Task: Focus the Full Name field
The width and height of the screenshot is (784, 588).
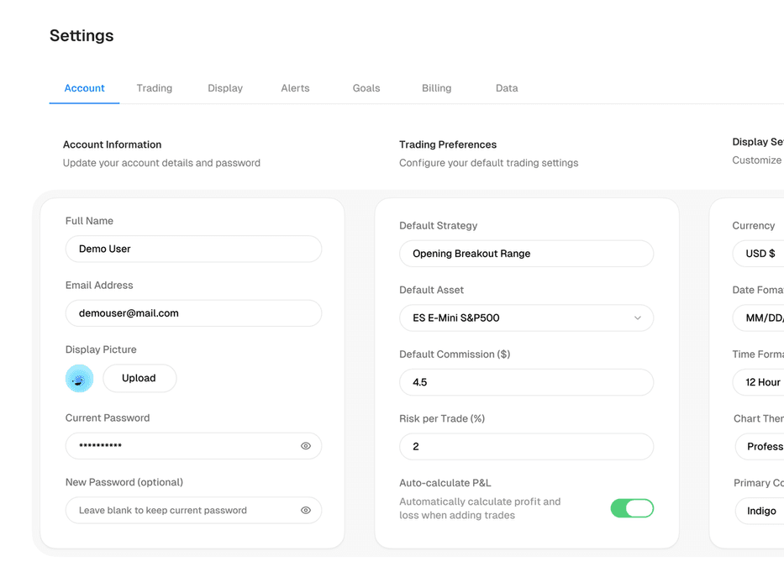Action: click(193, 249)
